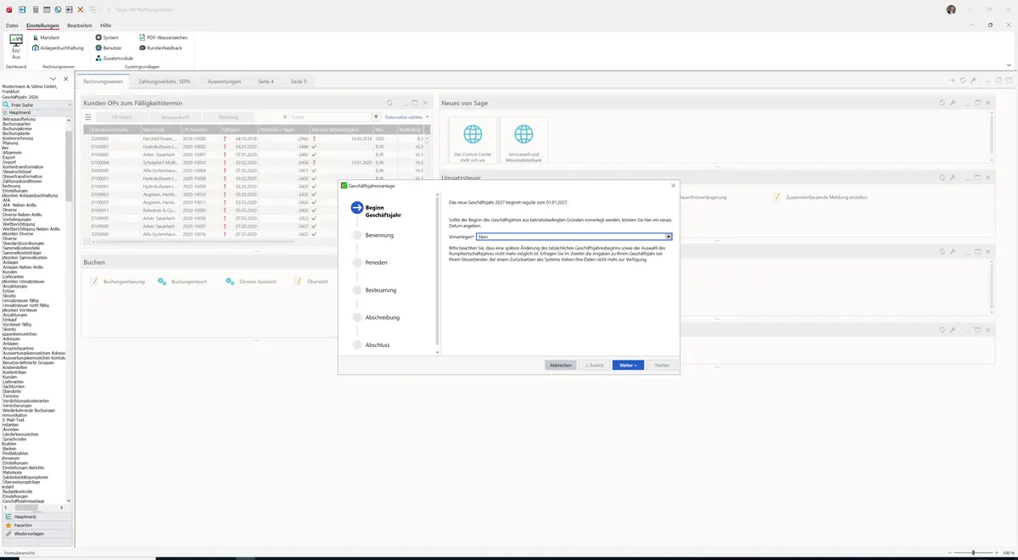Toggle the Dashboard Ein/Aus ribbon icon
Image resolution: width=1018 pixels, height=560 pixels.
click(x=16, y=47)
